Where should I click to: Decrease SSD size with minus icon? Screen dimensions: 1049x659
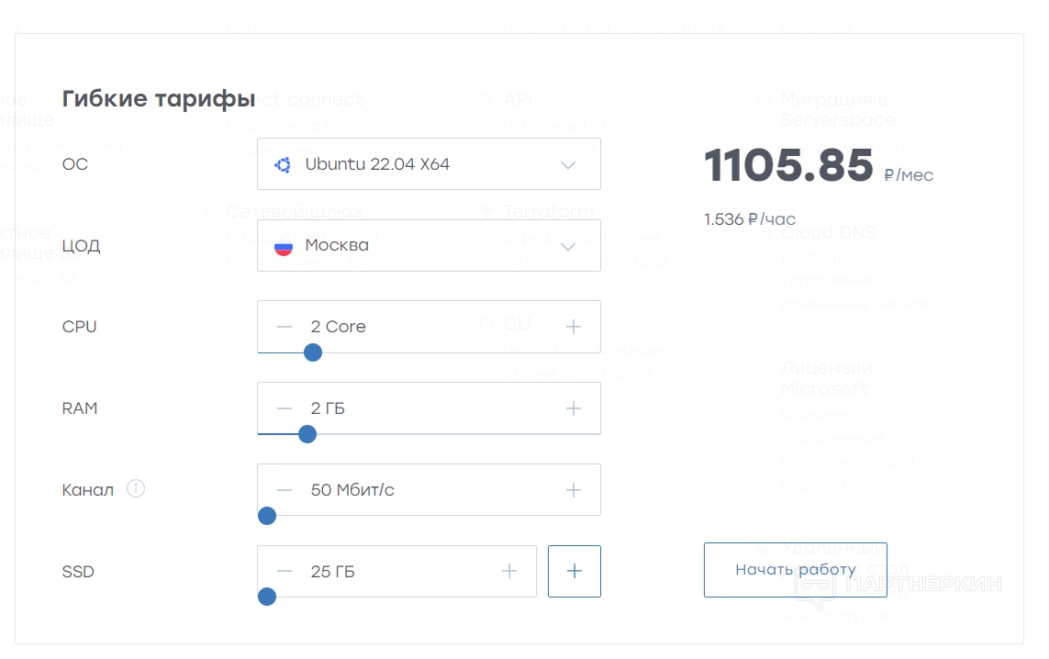point(285,572)
